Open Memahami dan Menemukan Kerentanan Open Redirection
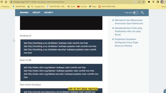The width and height of the screenshot is (166, 93). (129, 22)
